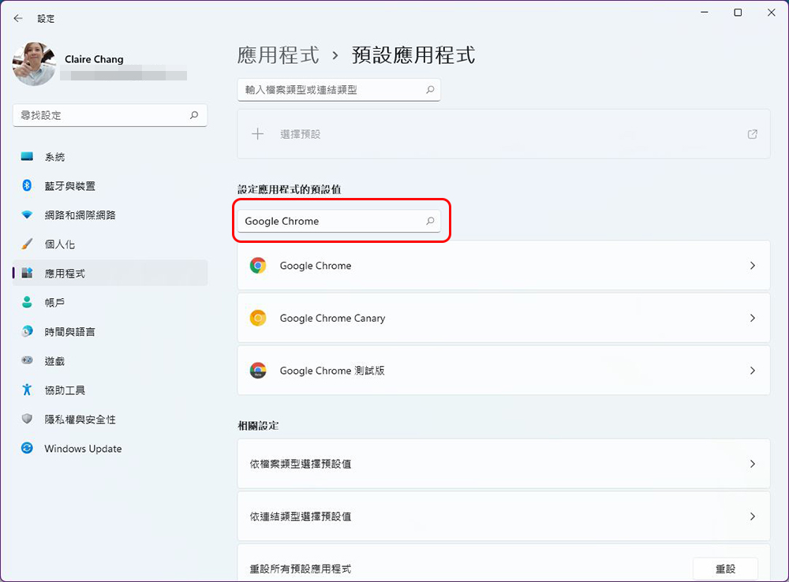The height and width of the screenshot is (582, 789).
Task: Click the Windows Update refresh icon
Action: tap(27, 448)
